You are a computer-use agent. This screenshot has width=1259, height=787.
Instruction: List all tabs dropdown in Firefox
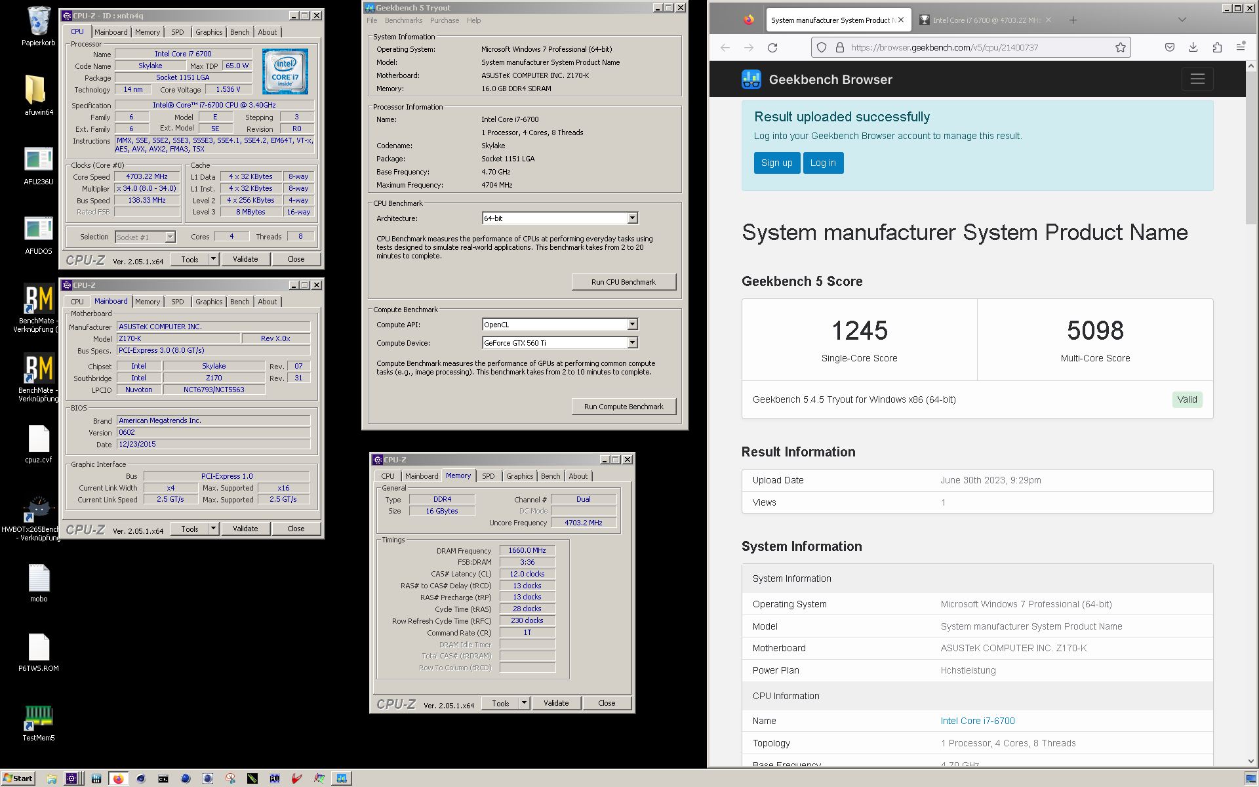1182,20
